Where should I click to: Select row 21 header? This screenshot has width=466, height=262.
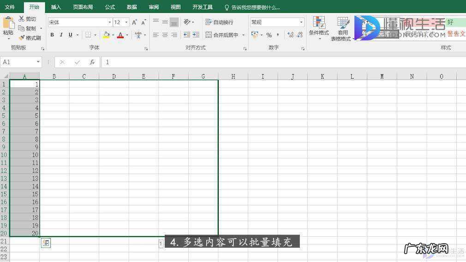4,241
